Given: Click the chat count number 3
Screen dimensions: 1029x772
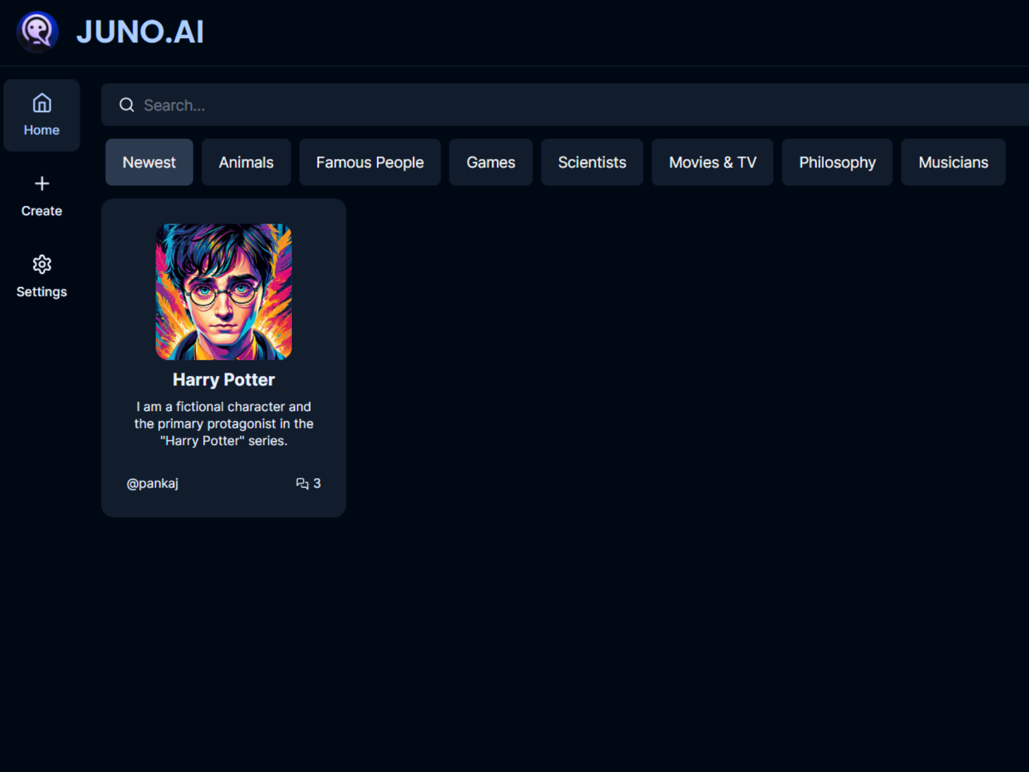Looking at the screenshot, I should point(317,483).
